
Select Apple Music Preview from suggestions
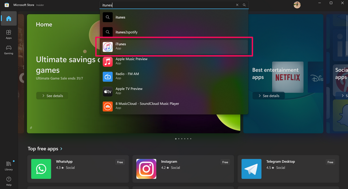174,61
